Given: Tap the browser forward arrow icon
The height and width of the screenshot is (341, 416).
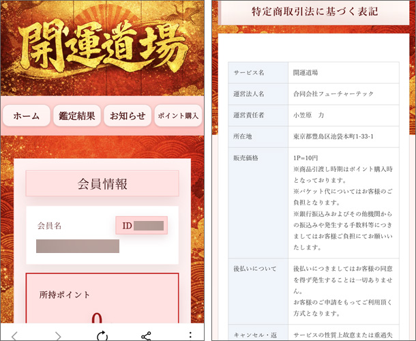Looking at the screenshot, I should pyautogui.click(x=58, y=336).
